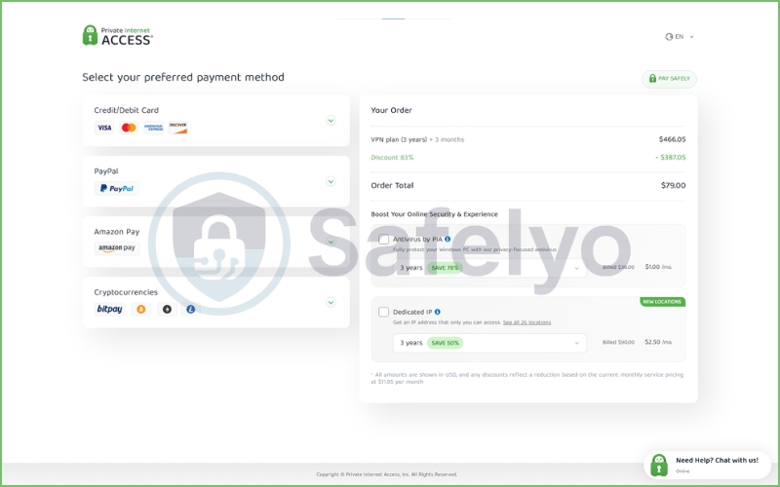
Task: Tick the Dedicated IP add-on checkbox
Action: click(384, 312)
